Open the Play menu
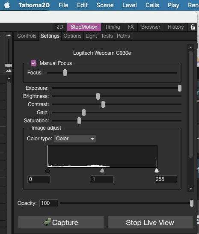This screenshot has width=199, height=234. click(x=173, y=5)
